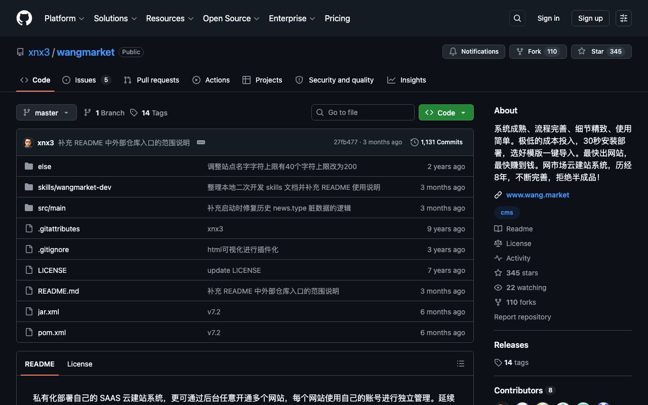Open the Actions tab

211,80
